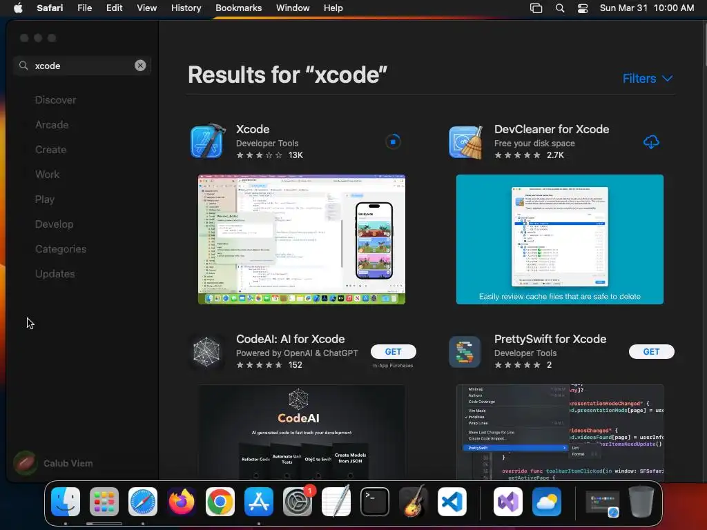Viewport: 707px width, 530px height.
Task: Open the Window menu
Action: (293, 8)
